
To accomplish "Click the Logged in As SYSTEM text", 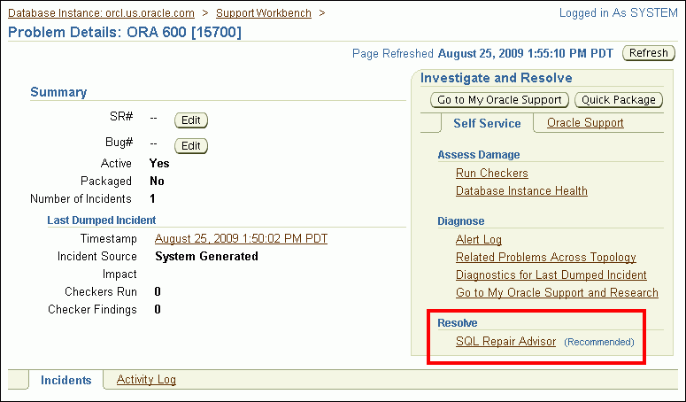I will pos(618,13).
